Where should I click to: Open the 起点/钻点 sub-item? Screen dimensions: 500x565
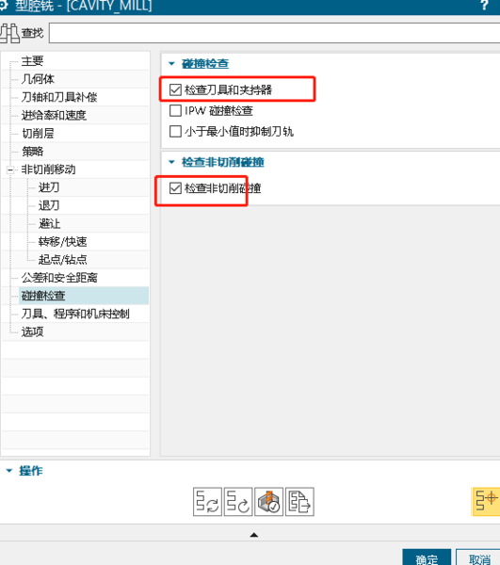coord(63,260)
